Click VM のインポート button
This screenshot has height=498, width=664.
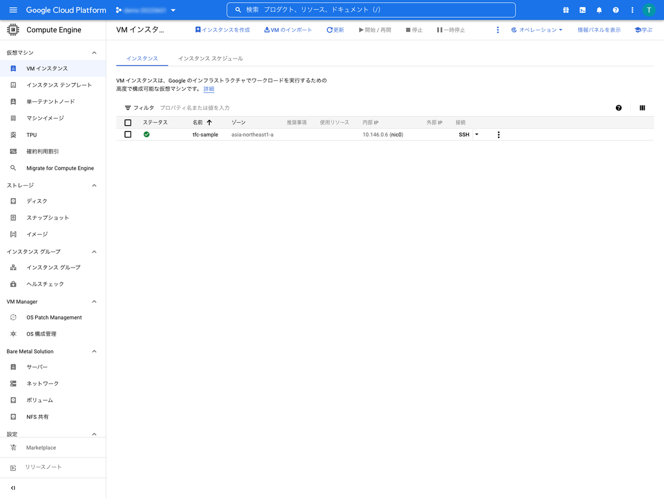pyautogui.click(x=288, y=30)
